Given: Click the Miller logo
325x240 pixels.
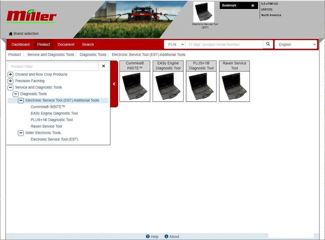Looking at the screenshot, I should pyautogui.click(x=31, y=16).
